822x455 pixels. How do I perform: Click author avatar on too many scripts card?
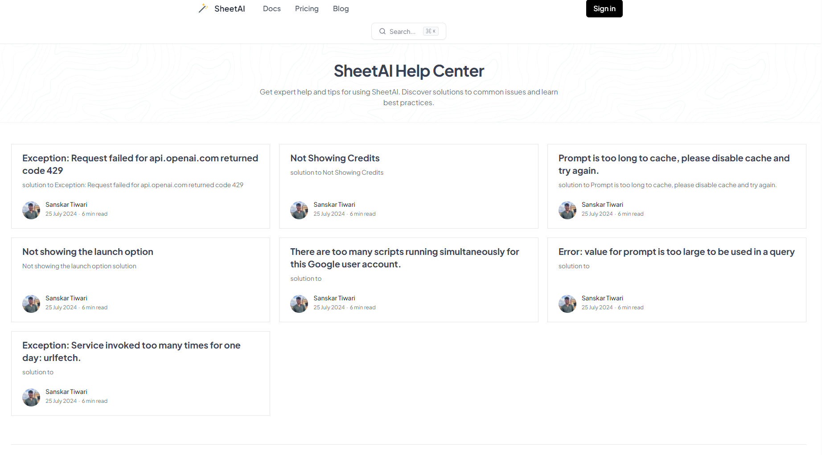299,303
